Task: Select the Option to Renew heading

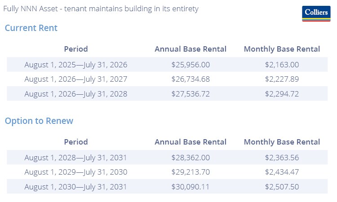Action: pyautogui.click(x=39, y=121)
